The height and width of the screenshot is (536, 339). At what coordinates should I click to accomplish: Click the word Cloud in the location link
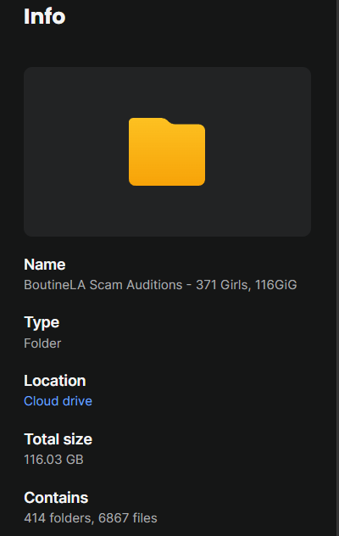point(39,401)
